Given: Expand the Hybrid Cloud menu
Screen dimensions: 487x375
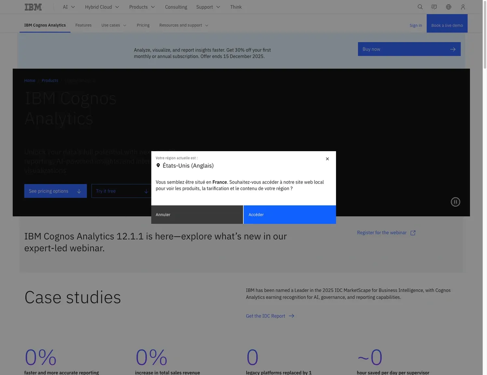Looking at the screenshot, I should [x=102, y=7].
